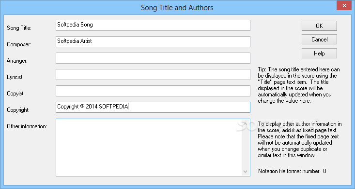Viewport: 355px width, 189px height.
Task: Focus the Other information text area
Action: pos(153,148)
